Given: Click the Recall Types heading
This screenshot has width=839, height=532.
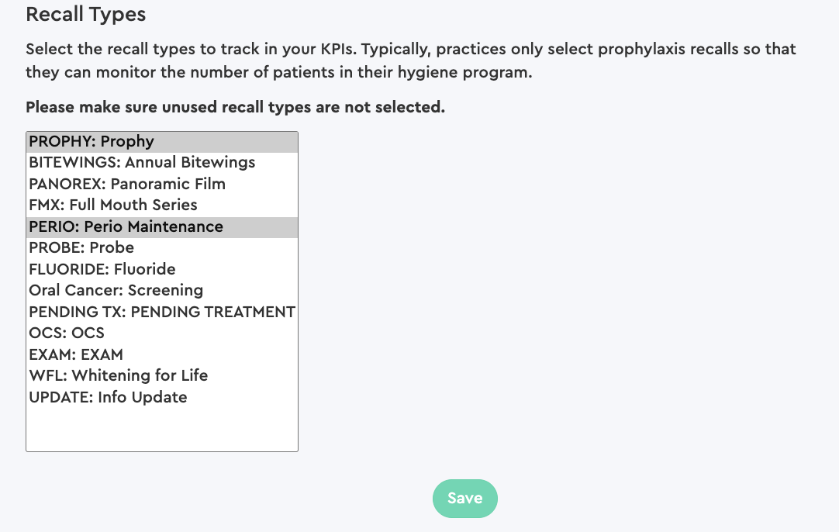Looking at the screenshot, I should click(x=85, y=14).
